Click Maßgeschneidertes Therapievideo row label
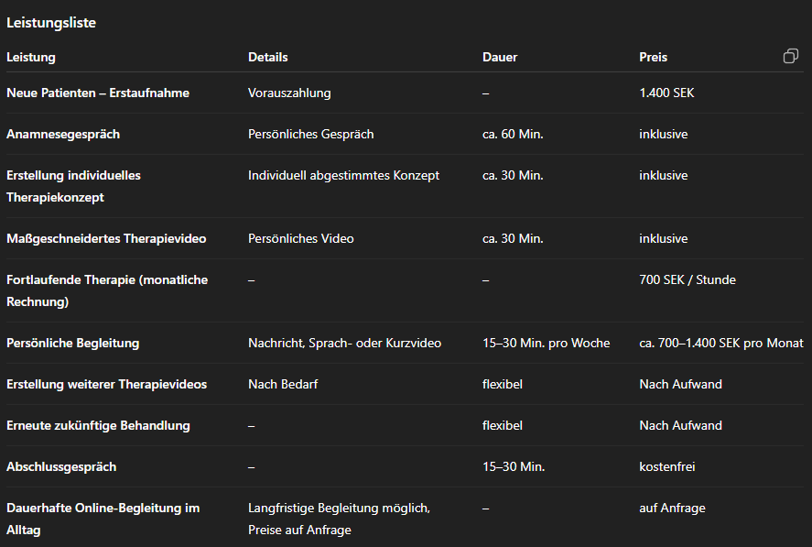The height and width of the screenshot is (547, 812). [106, 238]
